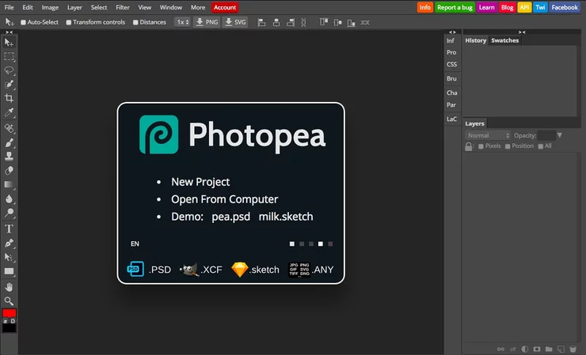
Task: Select the Lasso tool
Action: pyautogui.click(x=9, y=70)
